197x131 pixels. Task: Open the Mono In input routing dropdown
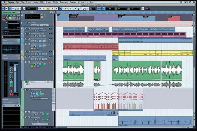[x=11, y=31]
